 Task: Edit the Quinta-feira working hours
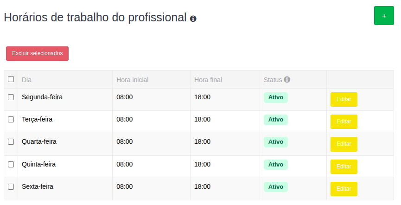(x=344, y=167)
